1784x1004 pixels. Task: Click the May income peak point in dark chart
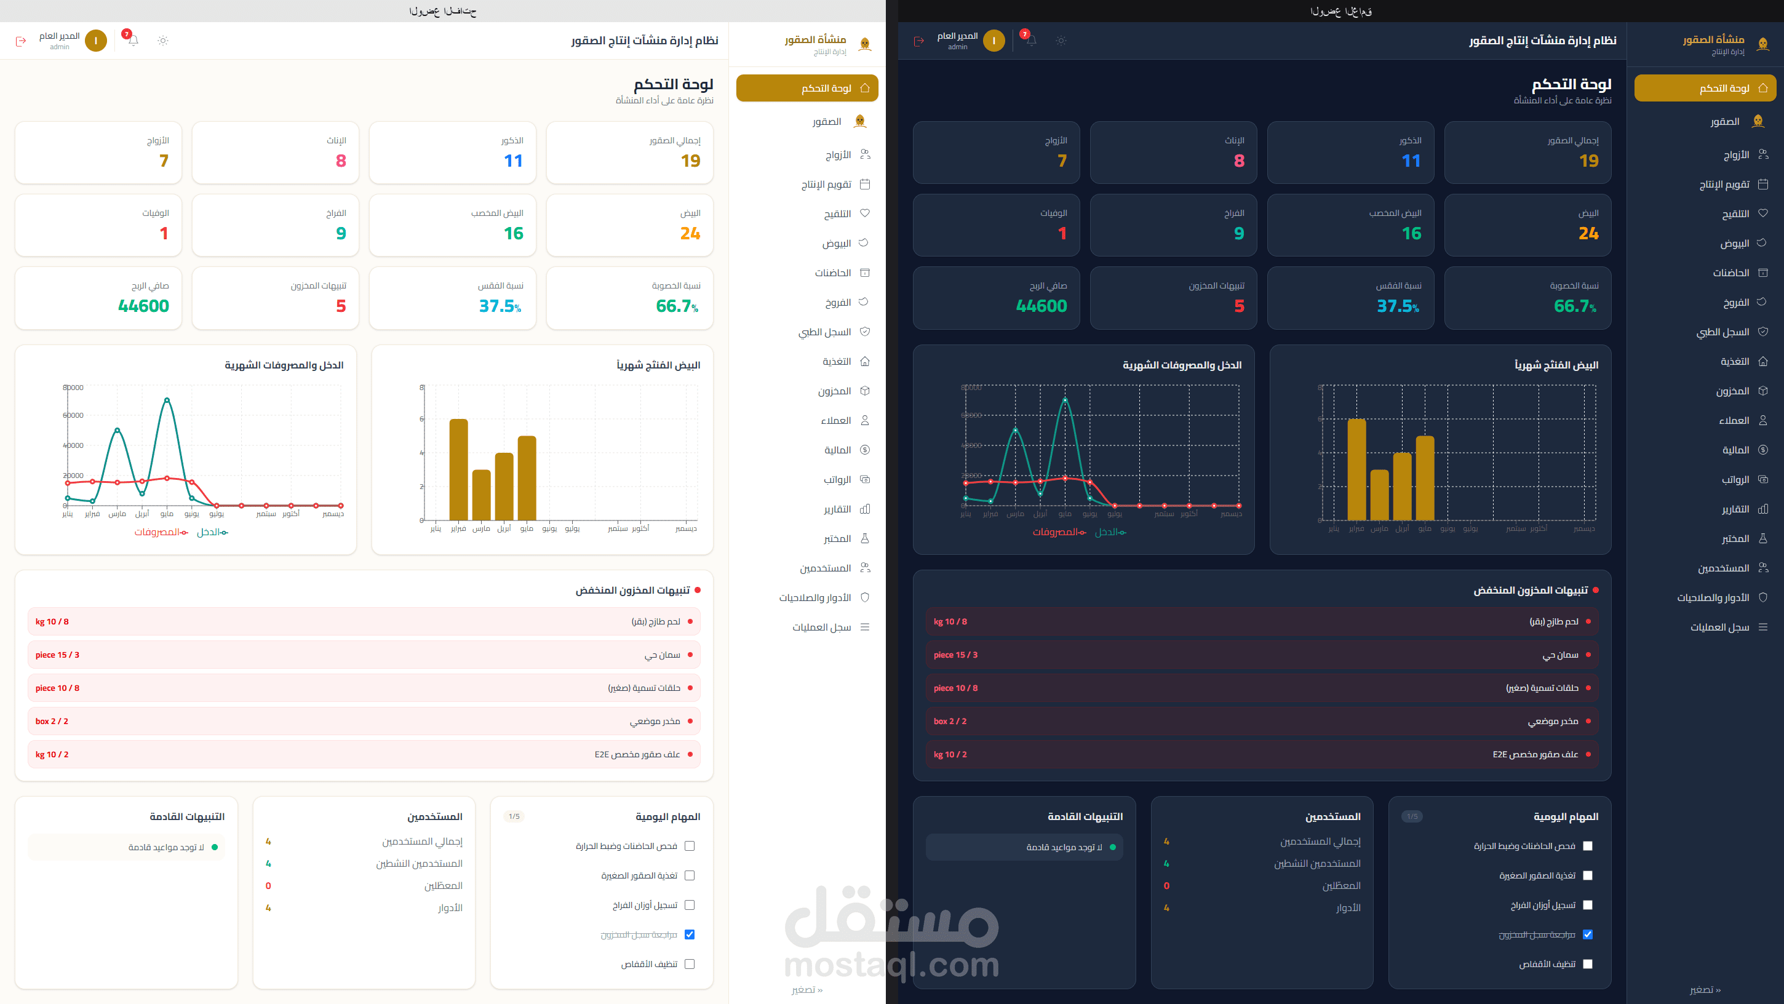pos(1065,399)
